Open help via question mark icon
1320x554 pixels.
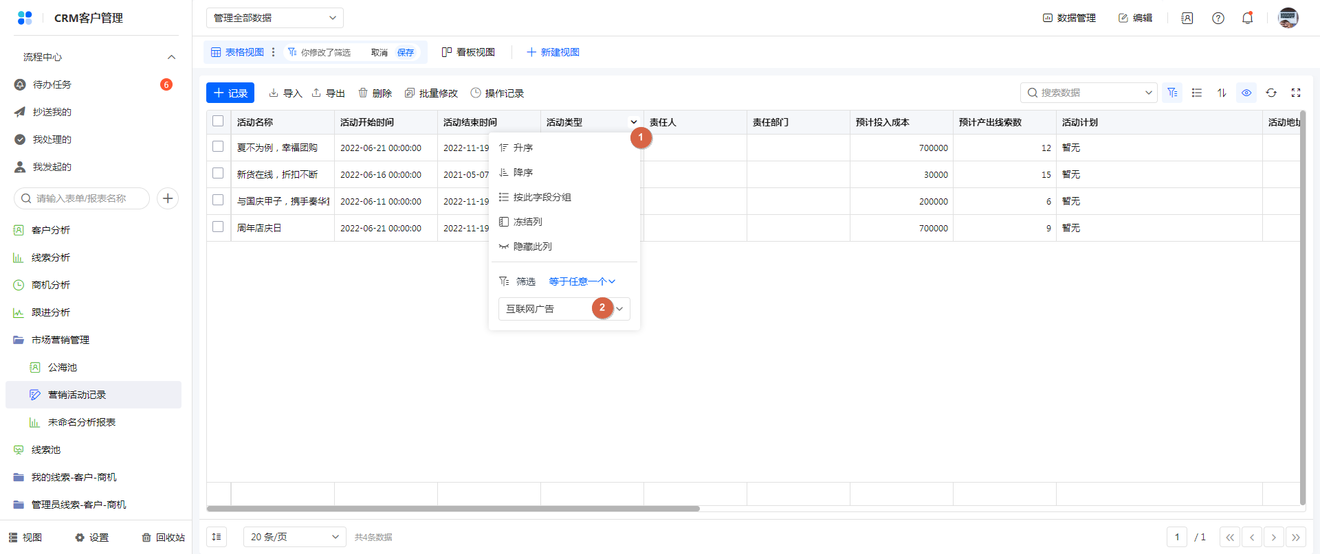[x=1218, y=18]
